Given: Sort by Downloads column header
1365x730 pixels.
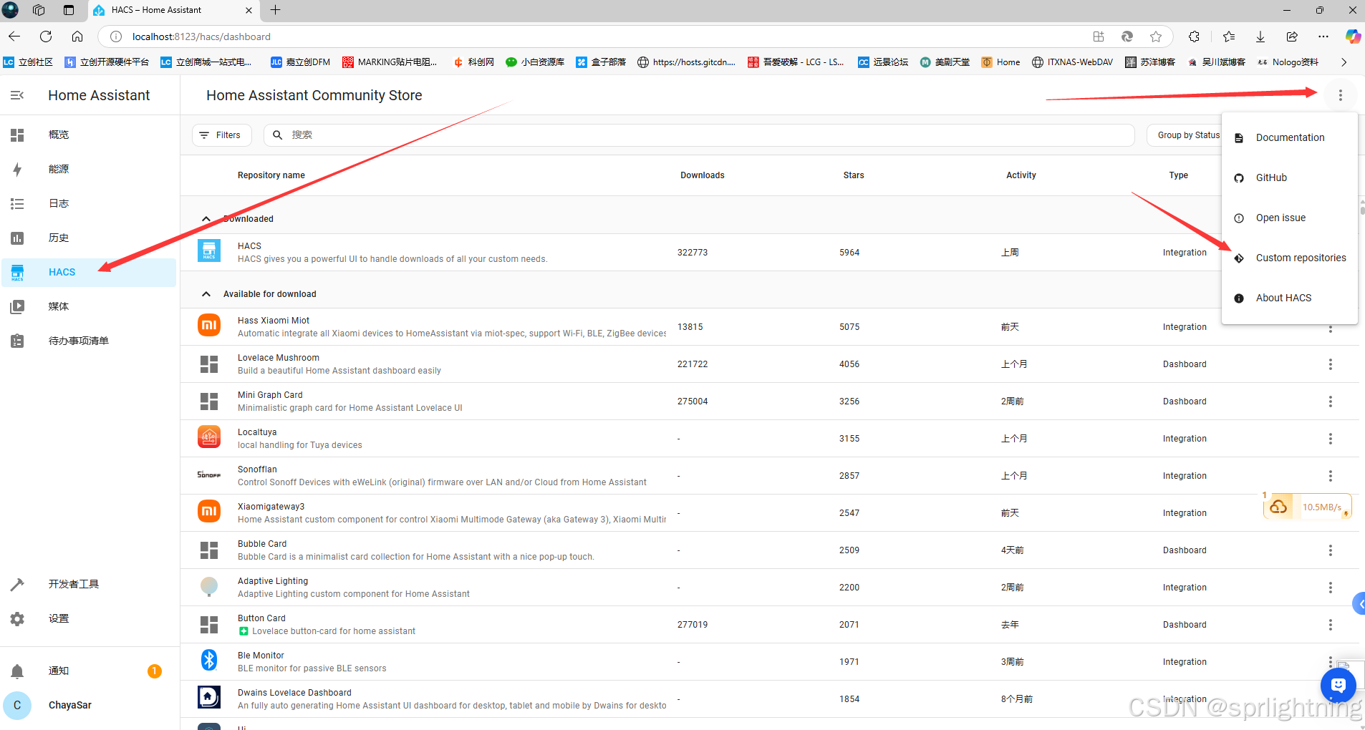Looking at the screenshot, I should [x=702, y=175].
